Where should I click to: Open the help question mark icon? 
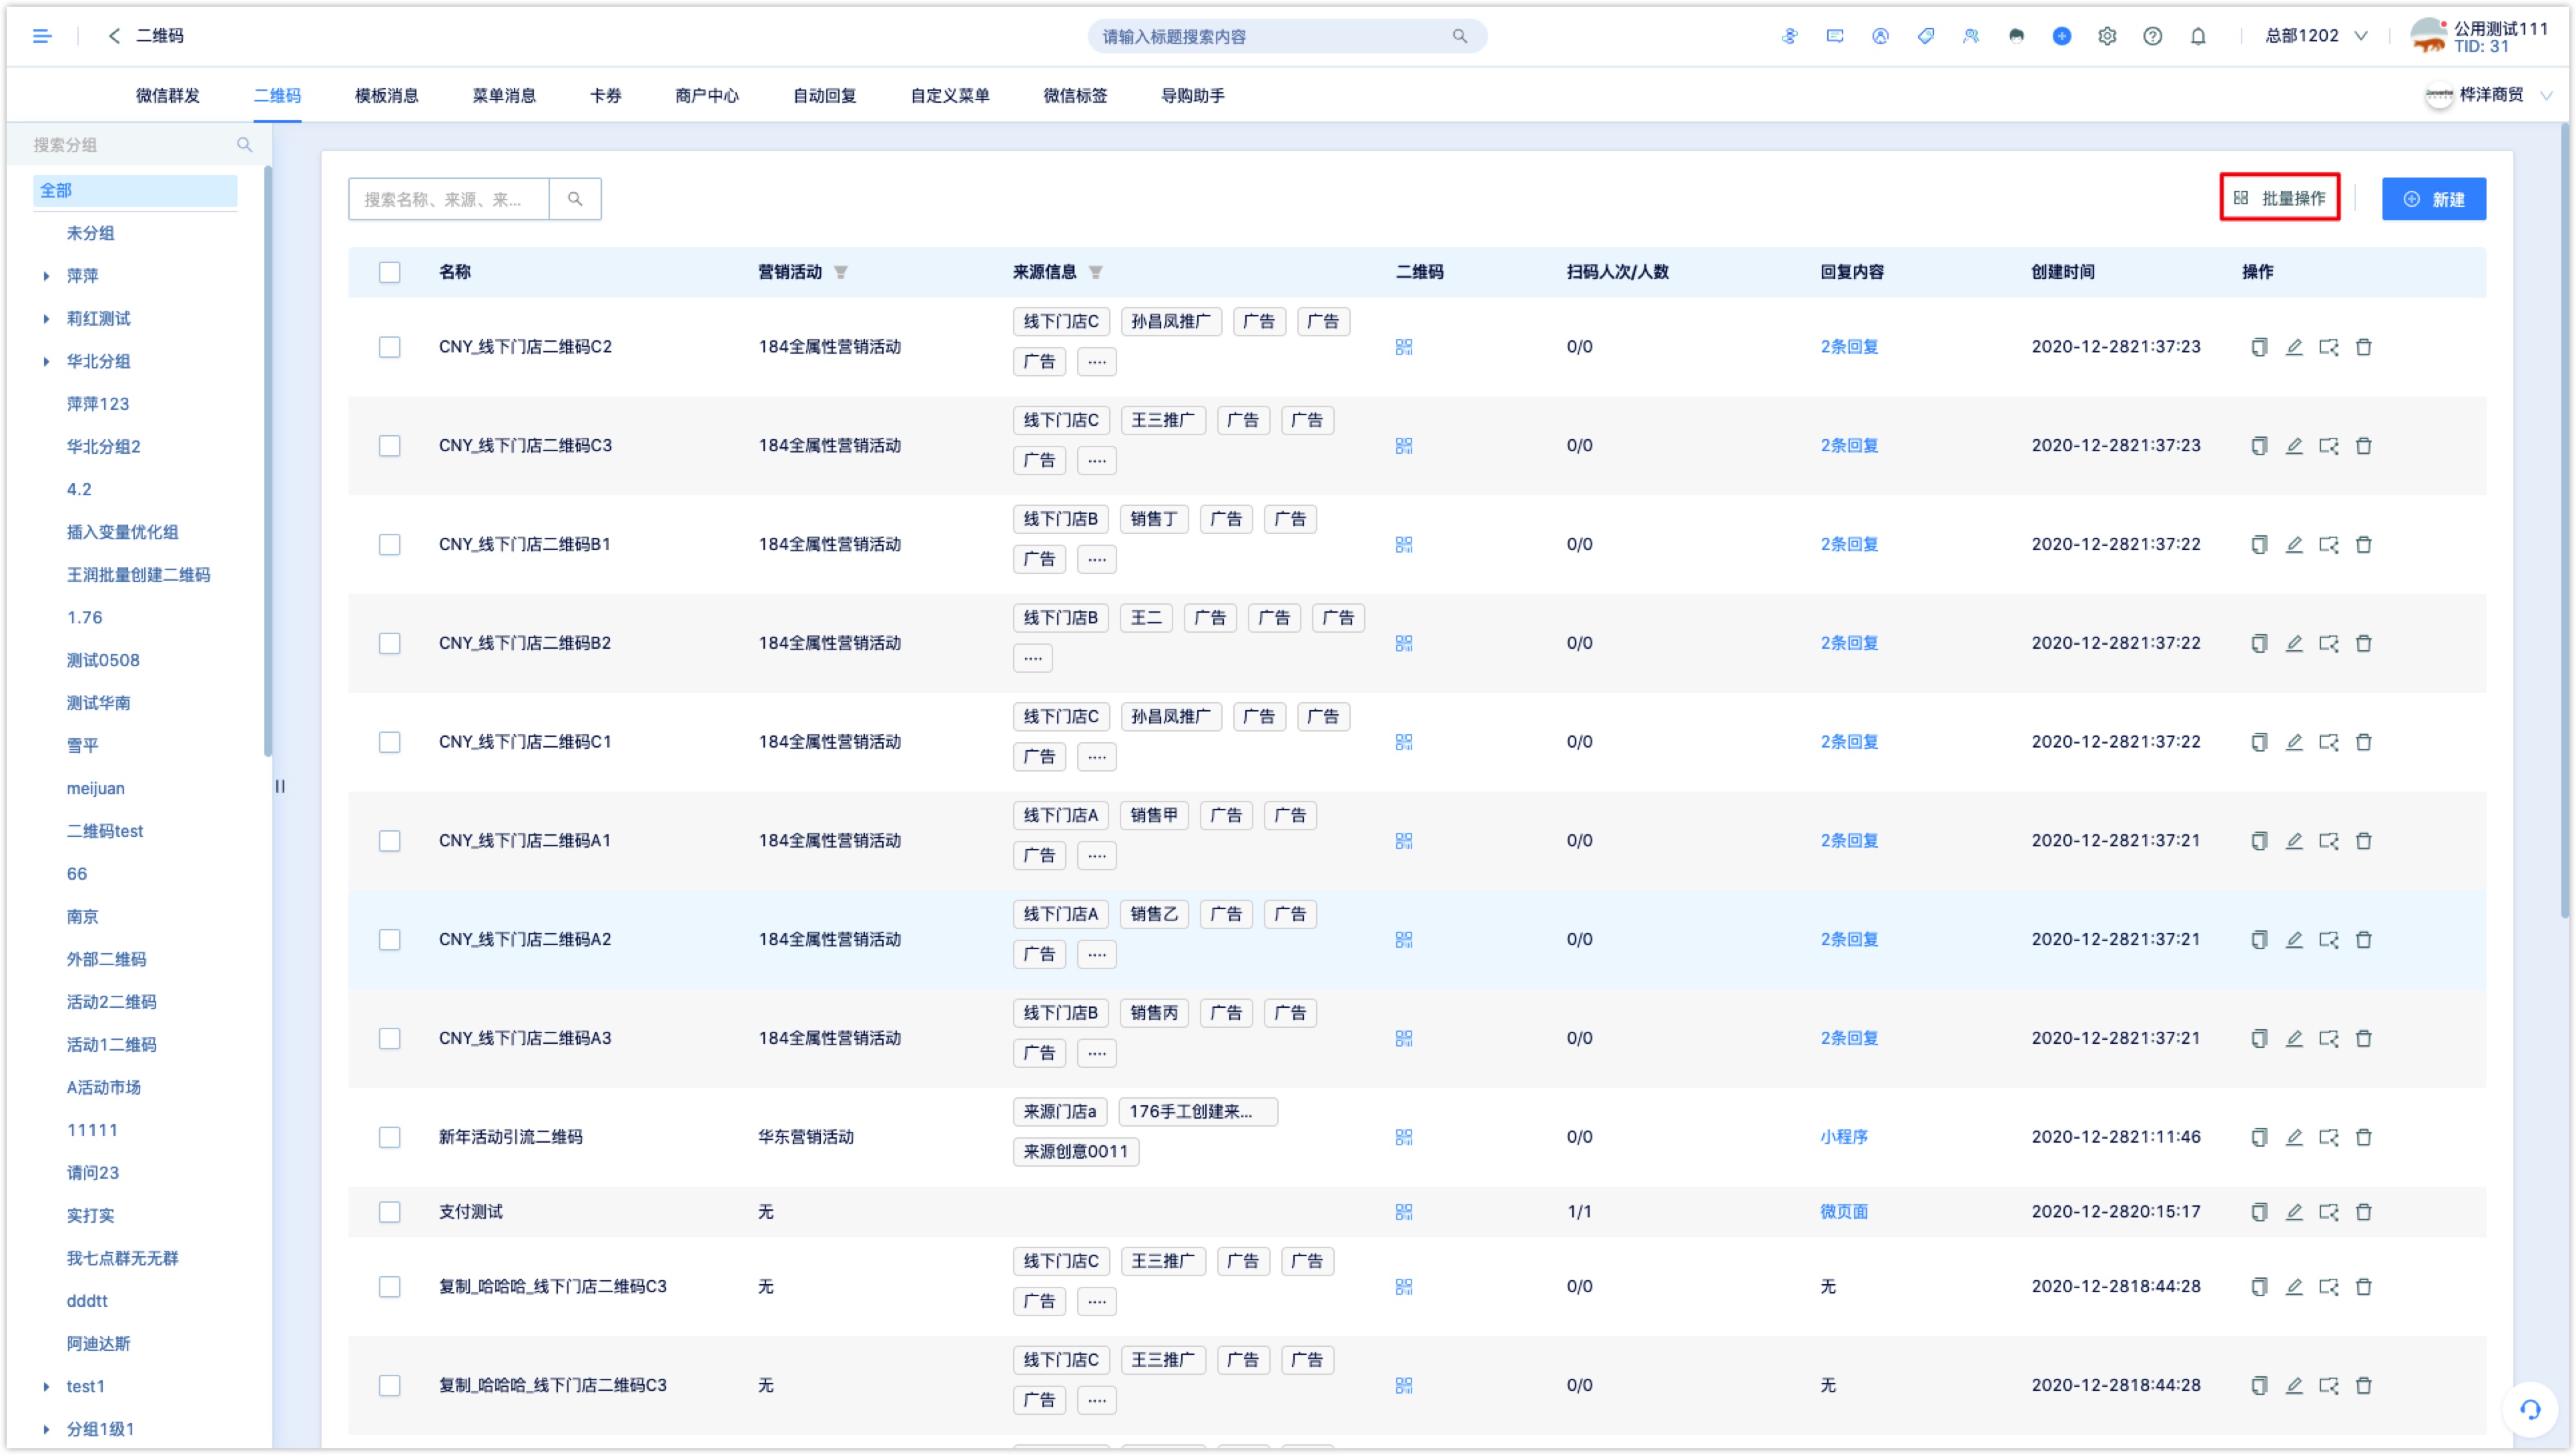2152,36
